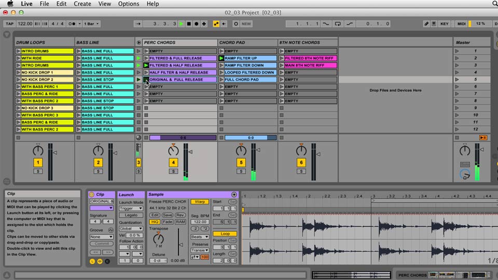Toggle the clip activator circle in Clip box
The width and height of the screenshot is (498, 280).
[92, 194]
